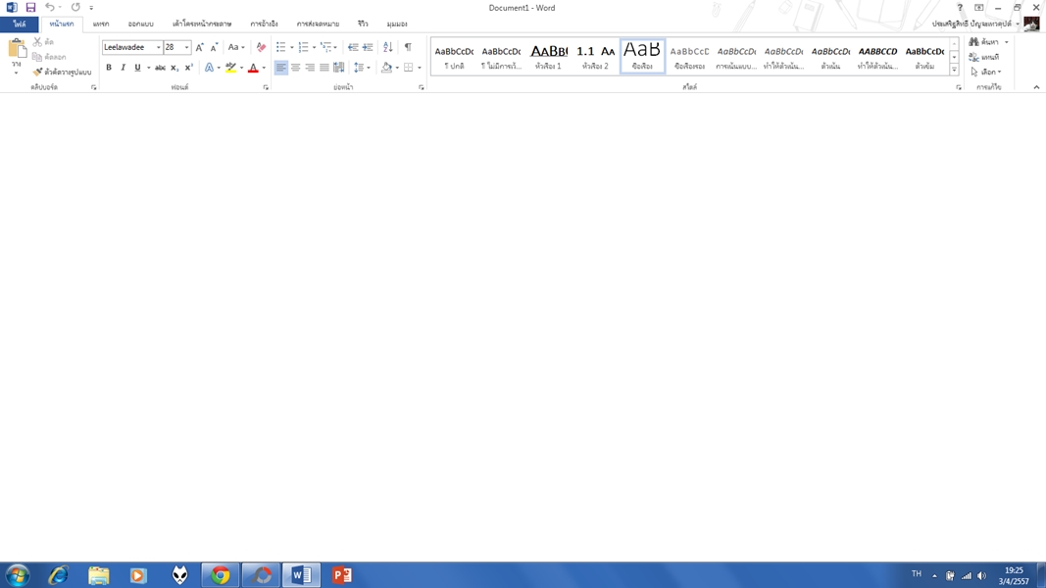Click the แทนที่ (Replace) button
The image size is (1046, 588).
tap(985, 57)
